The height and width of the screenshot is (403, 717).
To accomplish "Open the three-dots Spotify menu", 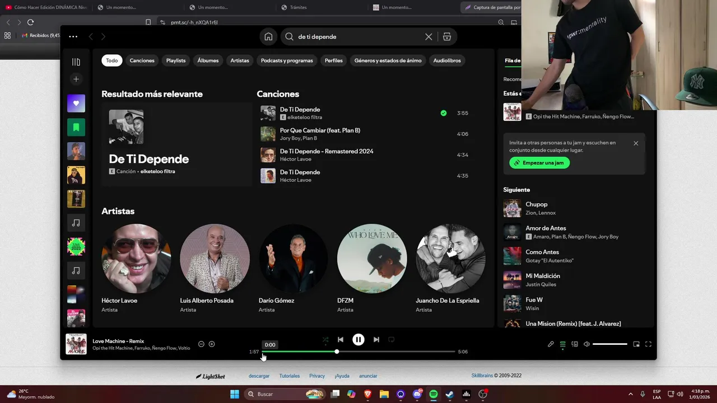I will pos(73,36).
